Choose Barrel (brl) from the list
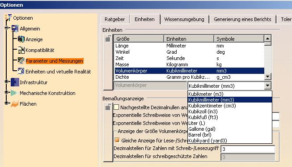Screen dimensions: 292x167 pos(230,135)
